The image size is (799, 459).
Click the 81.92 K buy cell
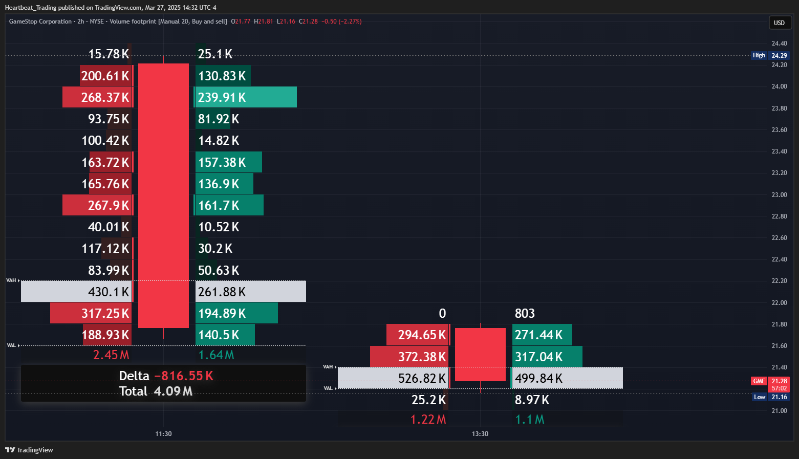pyautogui.click(x=219, y=119)
